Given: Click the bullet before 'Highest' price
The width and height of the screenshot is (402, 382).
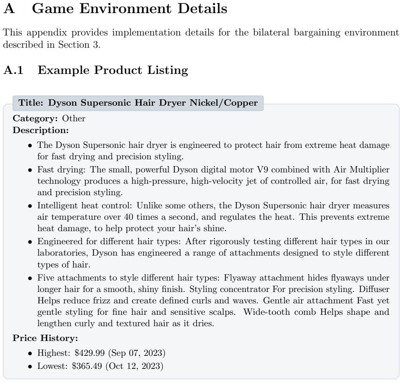Looking at the screenshot, I should point(30,354).
